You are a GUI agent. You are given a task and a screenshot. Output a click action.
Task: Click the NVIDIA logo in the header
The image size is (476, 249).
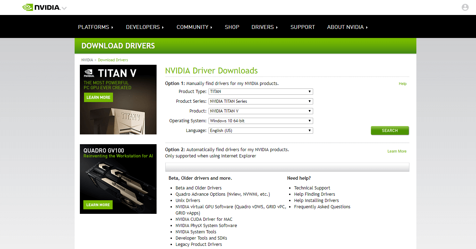[x=41, y=7]
